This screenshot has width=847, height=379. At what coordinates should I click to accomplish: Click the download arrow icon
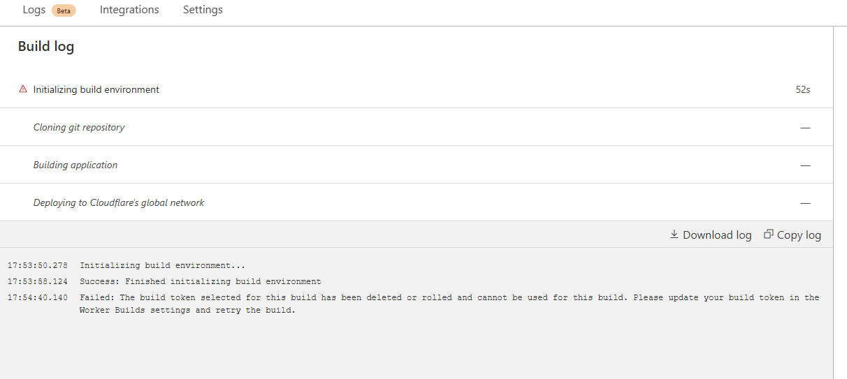point(674,235)
